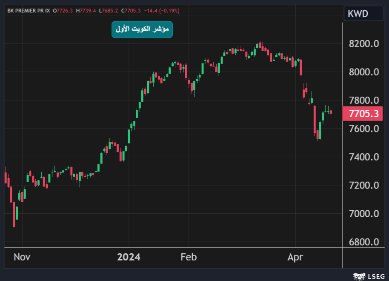The height and width of the screenshot is (281, 389).
Task: Click the 8200.0 price axis label
Action: (363, 44)
